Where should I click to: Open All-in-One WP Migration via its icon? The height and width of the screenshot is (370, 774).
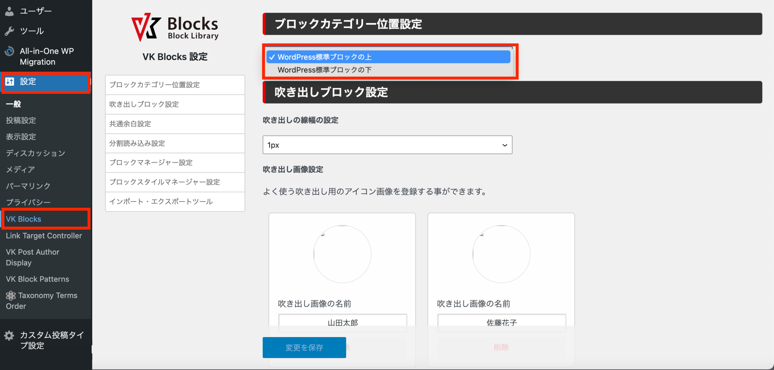tap(9, 51)
